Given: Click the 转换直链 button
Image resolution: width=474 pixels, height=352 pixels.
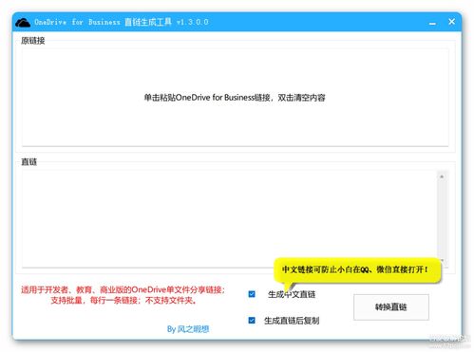Looking at the screenshot, I should pos(391,306).
